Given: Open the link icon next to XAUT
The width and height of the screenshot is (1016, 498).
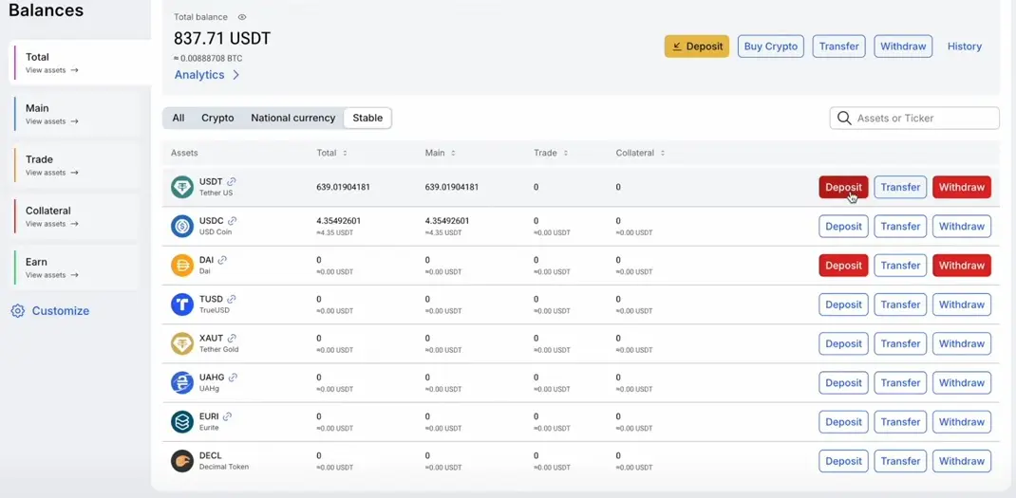Looking at the screenshot, I should (x=232, y=338).
